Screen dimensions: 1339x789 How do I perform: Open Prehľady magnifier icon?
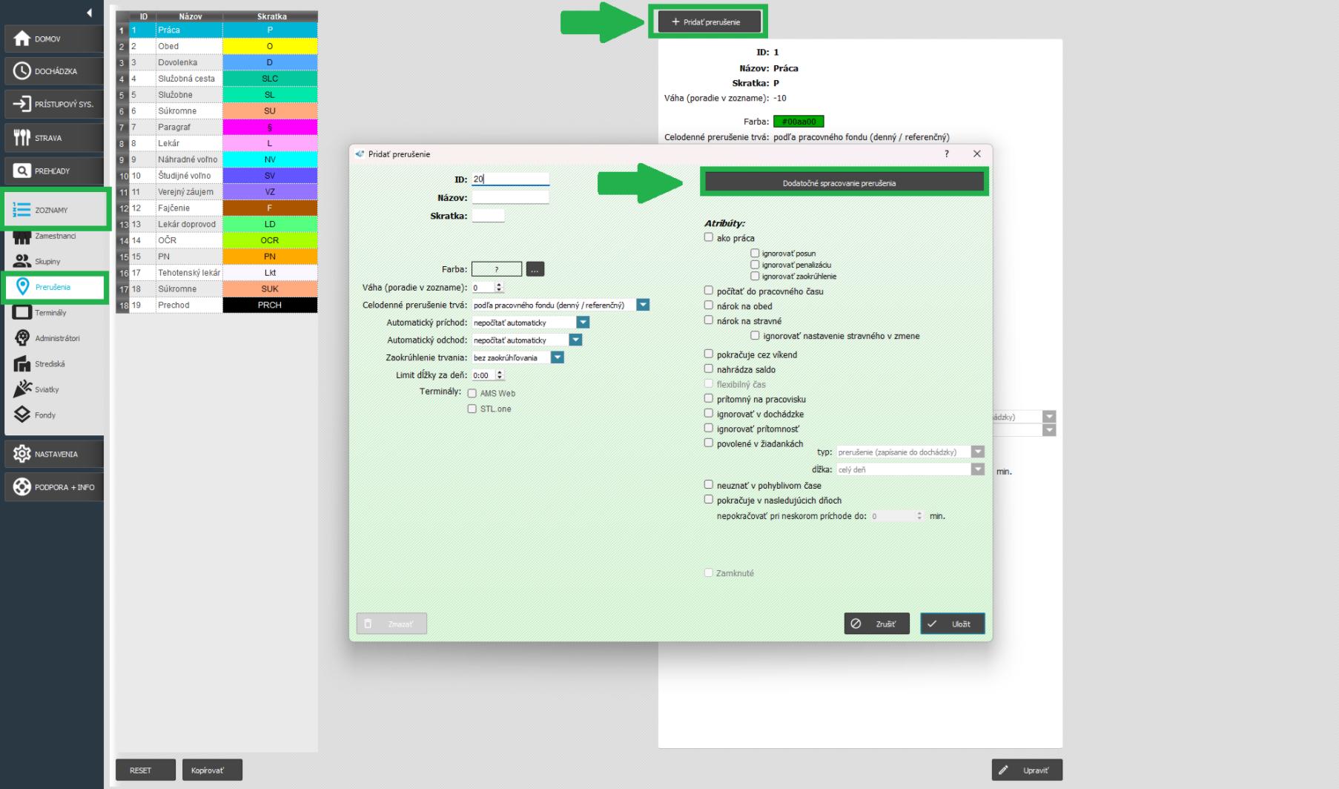(x=22, y=171)
